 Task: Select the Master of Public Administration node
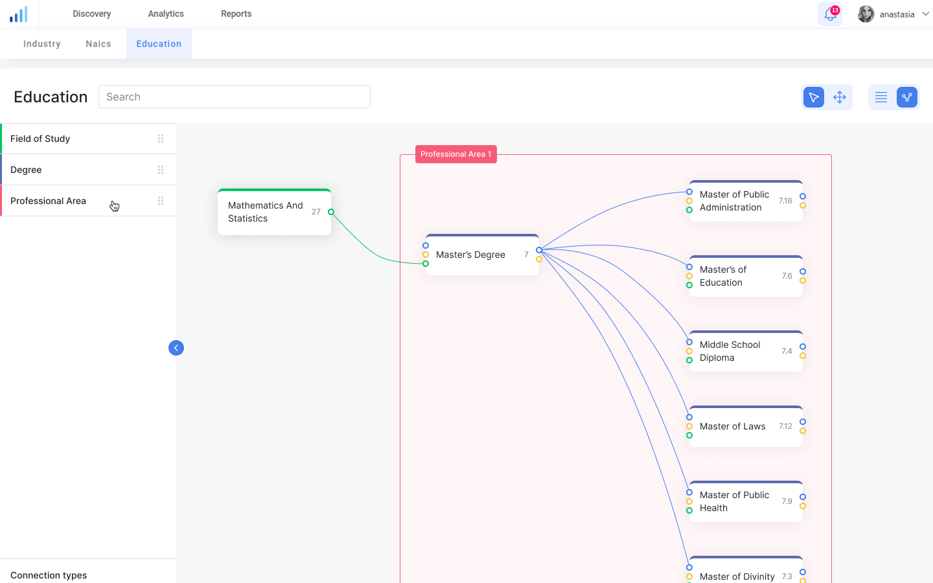tap(746, 201)
